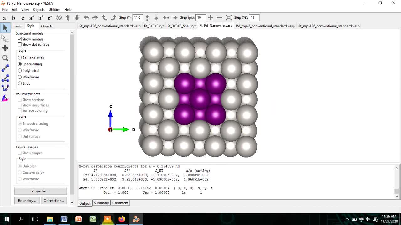The width and height of the screenshot is (401, 225).
Task: Select Stick style
Action: point(20,83)
